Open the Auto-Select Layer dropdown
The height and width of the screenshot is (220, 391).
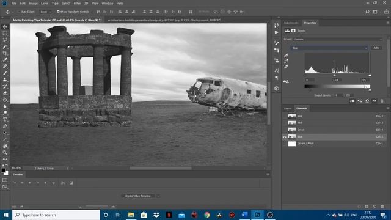(45, 12)
